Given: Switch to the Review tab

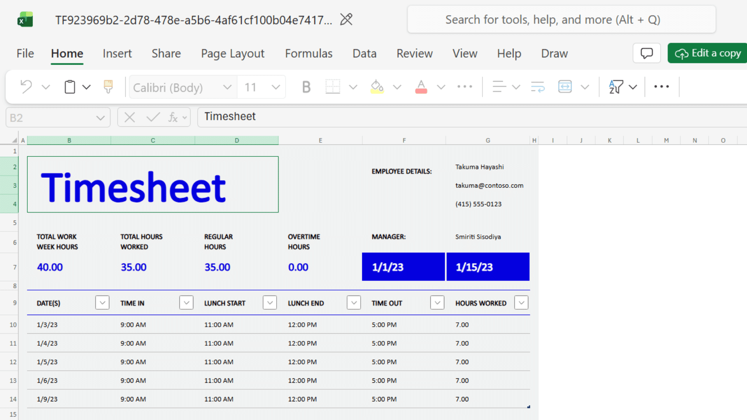Looking at the screenshot, I should click(414, 53).
